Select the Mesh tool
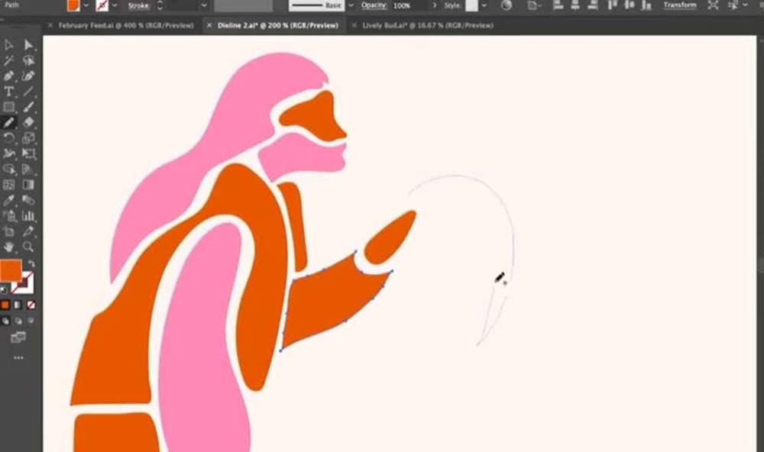764x452 pixels. pos(8,185)
